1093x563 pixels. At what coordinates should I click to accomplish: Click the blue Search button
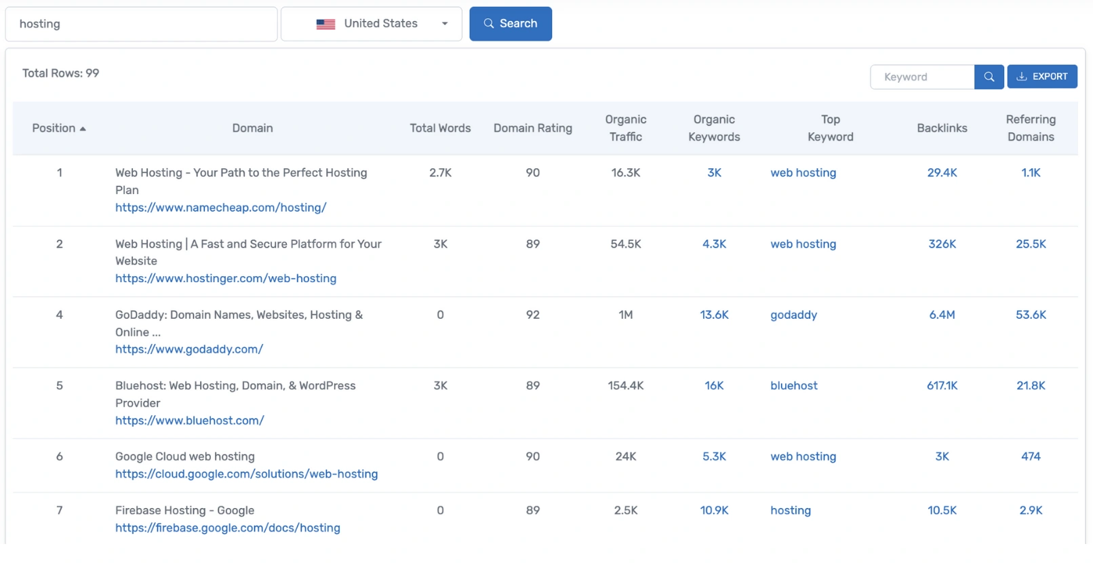coord(511,24)
